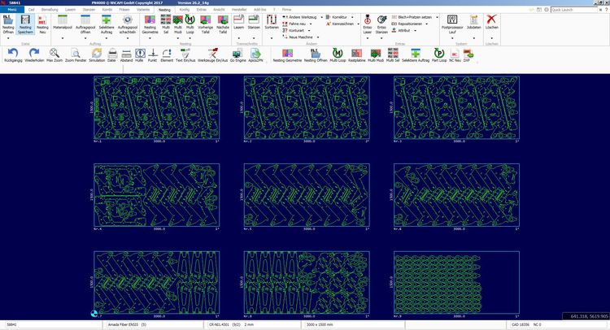Expand the Attribut dropdown
This screenshot has width=610, height=330.
[416, 30]
